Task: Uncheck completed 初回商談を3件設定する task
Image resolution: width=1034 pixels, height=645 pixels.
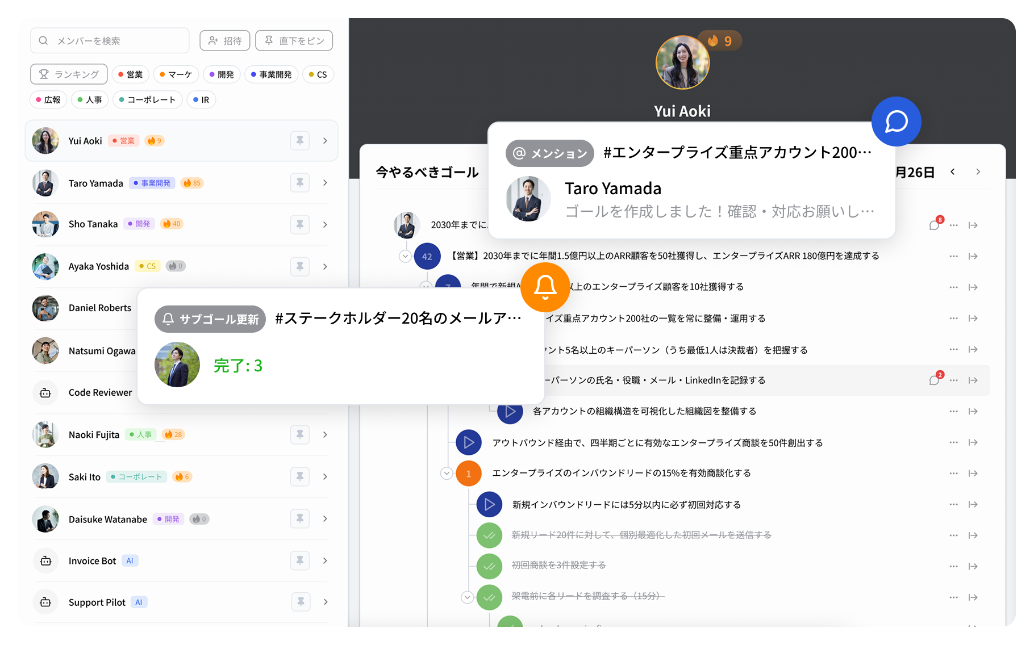Action: tap(489, 566)
